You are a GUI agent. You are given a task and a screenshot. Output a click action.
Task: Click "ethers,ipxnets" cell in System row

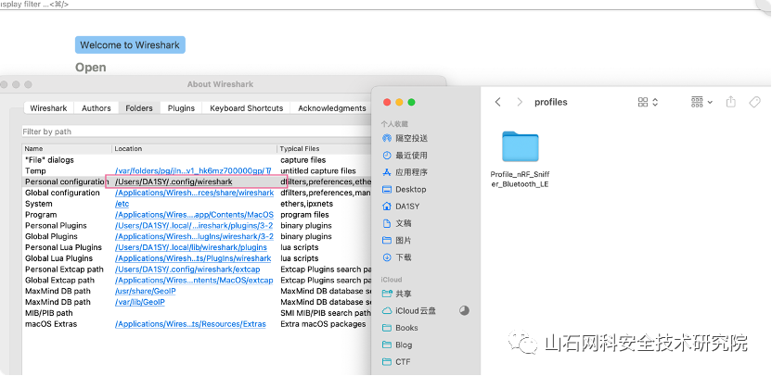click(x=307, y=204)
